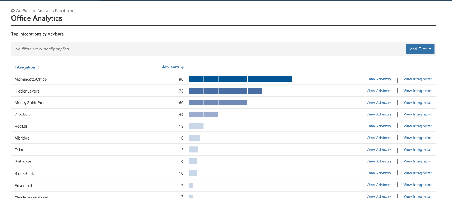View Integration for Riskalyze
The width and height of the screenshot is (452, 198).
click(x=418, y=161)
